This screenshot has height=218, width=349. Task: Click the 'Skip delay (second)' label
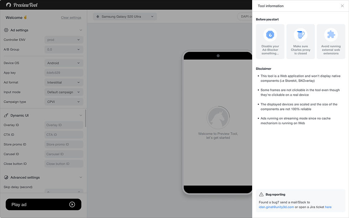tap(18, 187)
